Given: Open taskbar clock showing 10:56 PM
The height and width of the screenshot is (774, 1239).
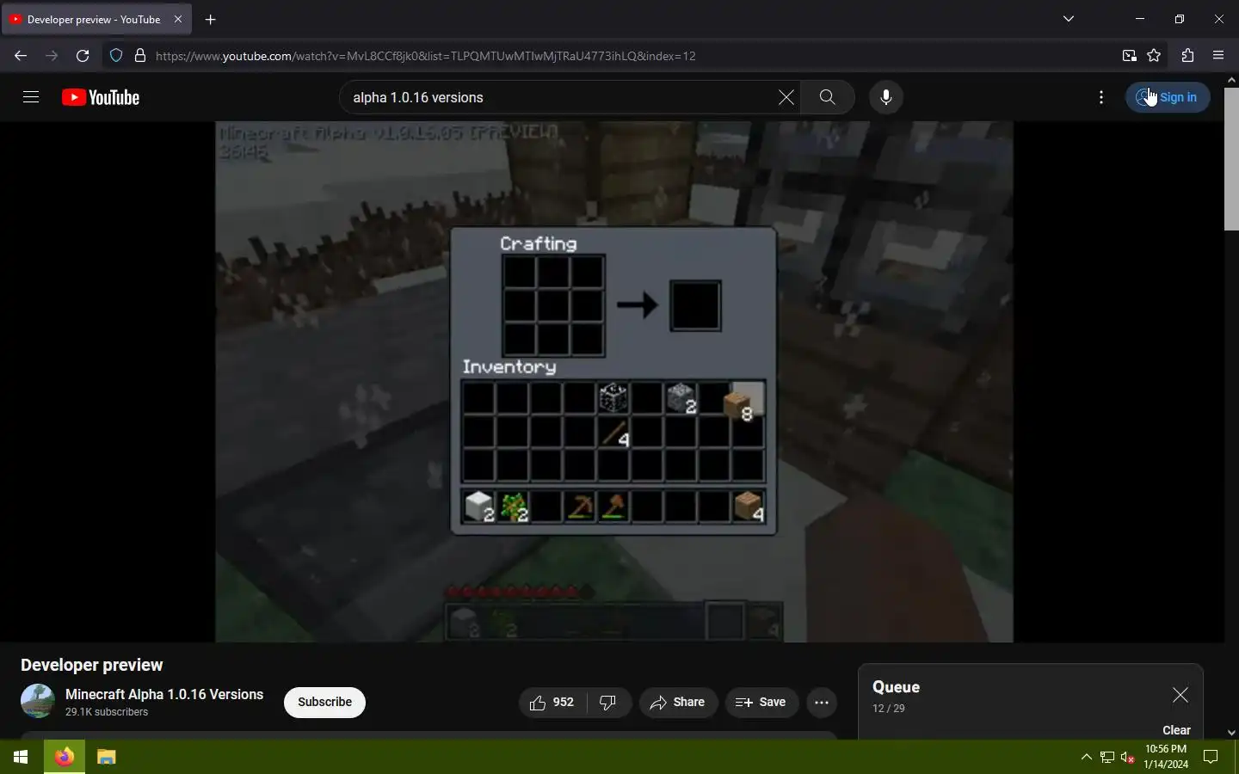Looking at the screenshot, I should coord(1166,757).
